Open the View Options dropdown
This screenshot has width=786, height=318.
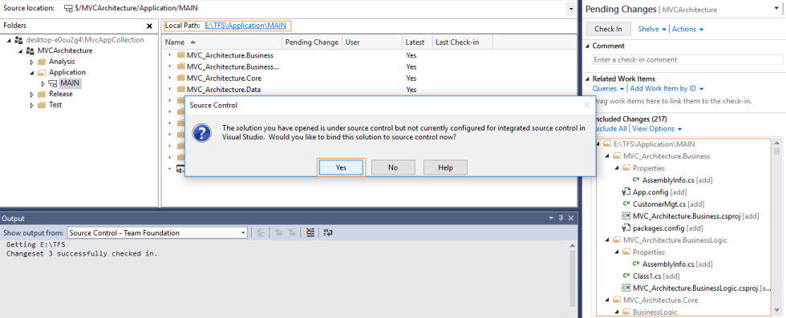657,129
